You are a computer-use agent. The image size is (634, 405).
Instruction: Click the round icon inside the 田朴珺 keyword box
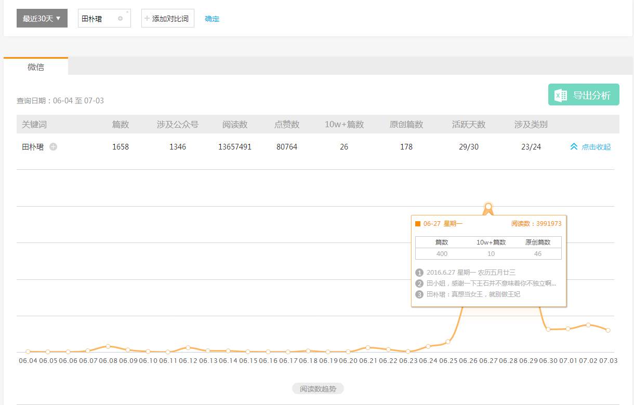(x=121, y=19)
